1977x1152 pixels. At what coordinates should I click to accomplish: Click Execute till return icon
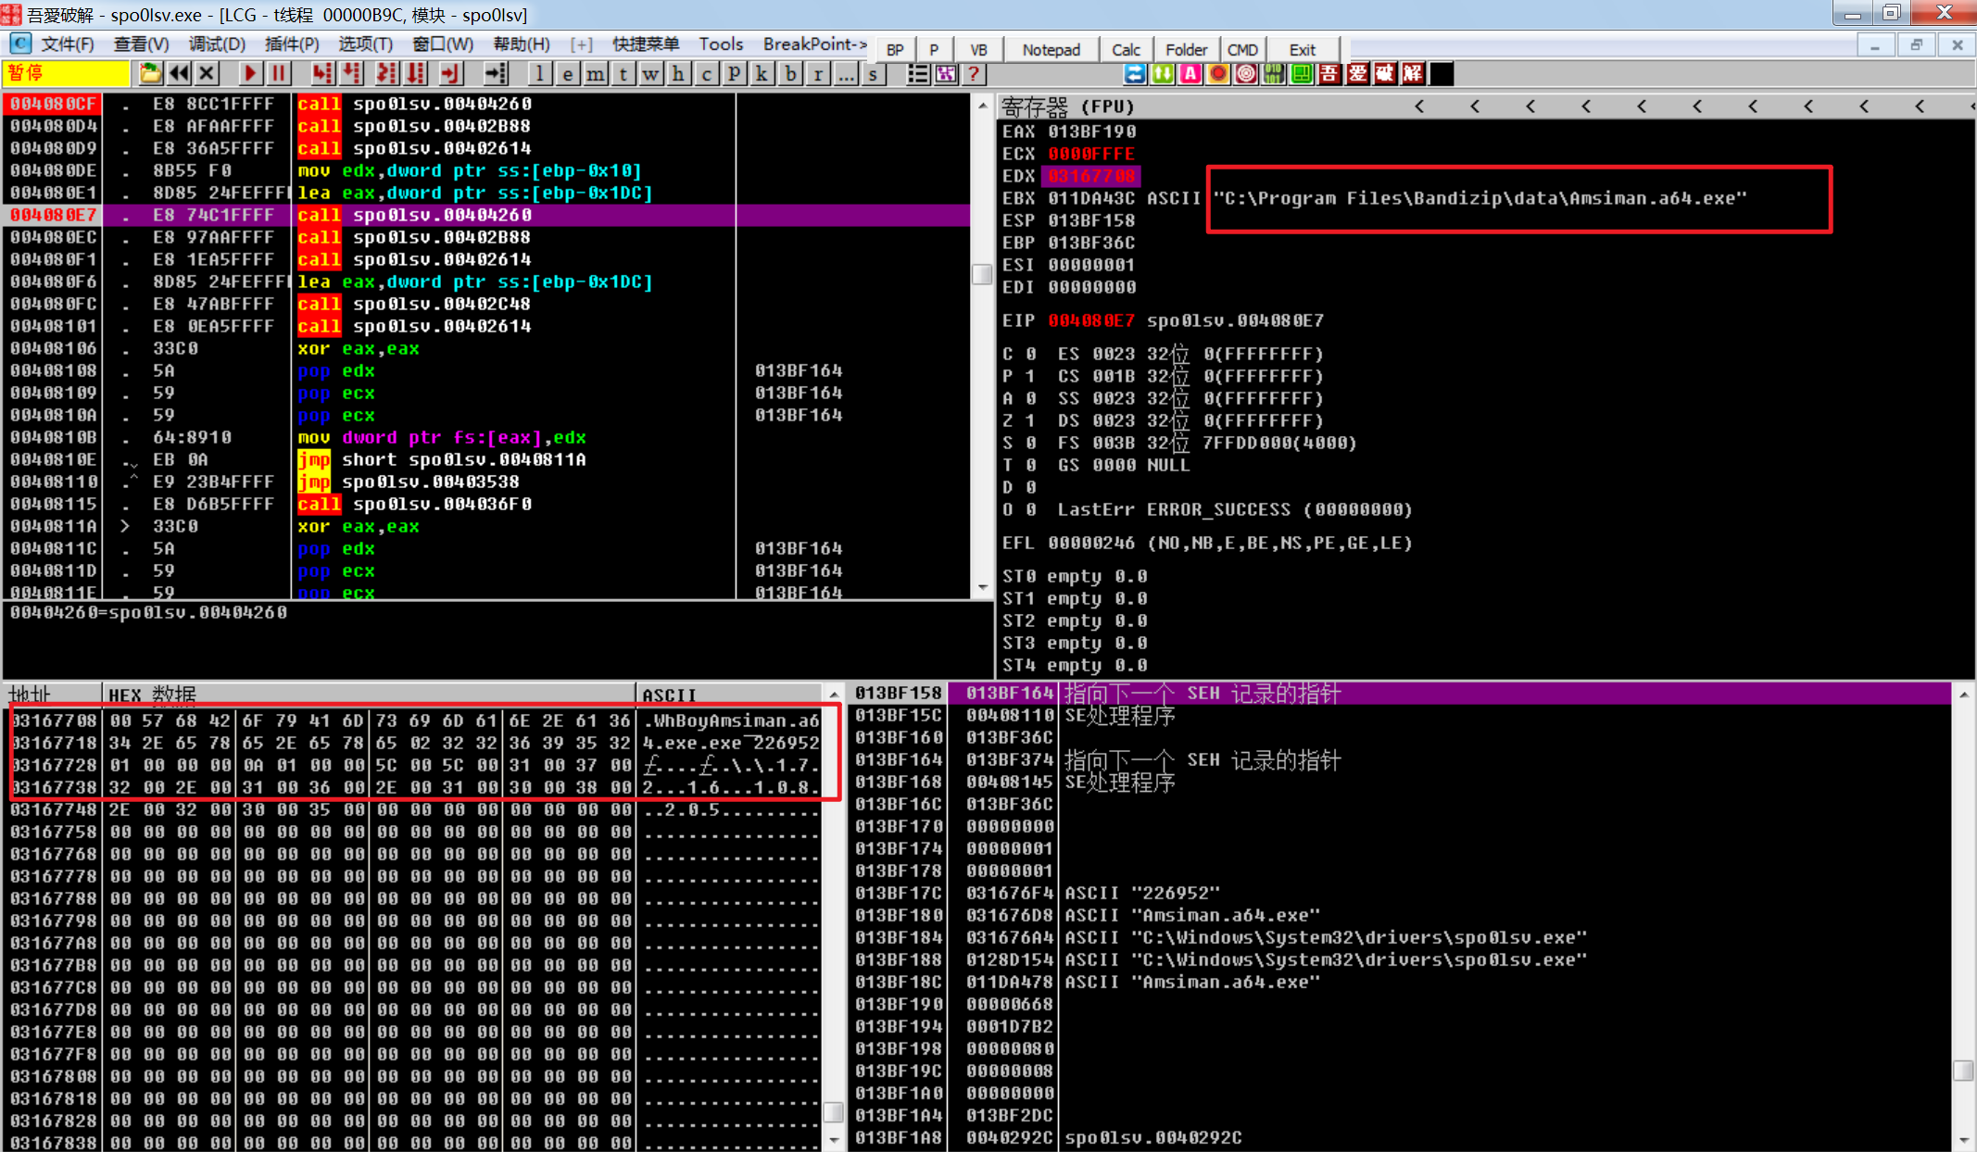pos(449,74)
